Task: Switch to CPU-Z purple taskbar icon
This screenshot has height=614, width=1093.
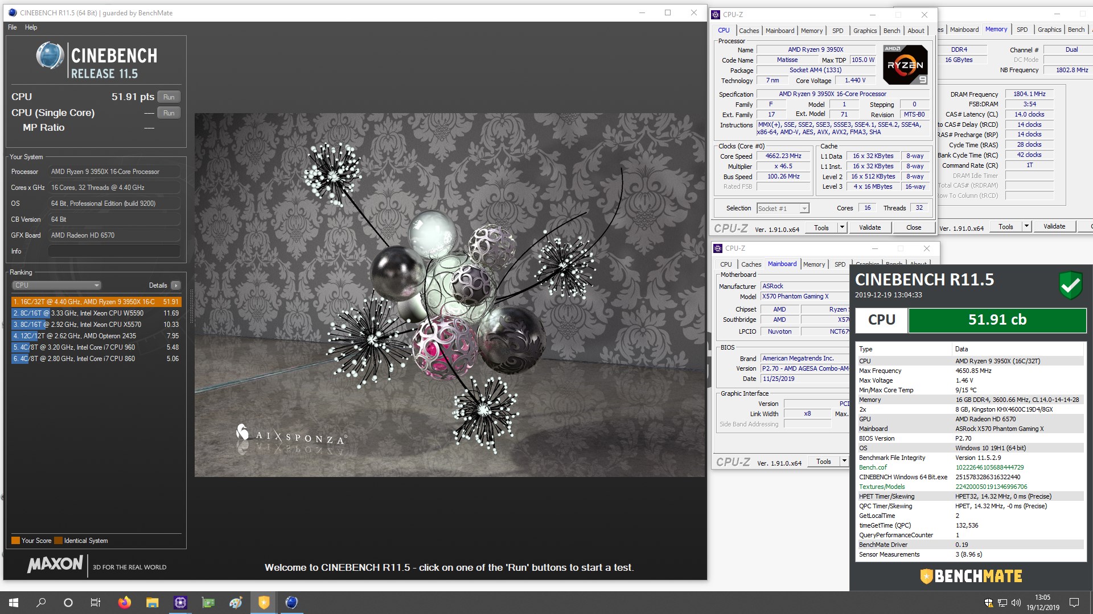Action: tap(180, 603)
